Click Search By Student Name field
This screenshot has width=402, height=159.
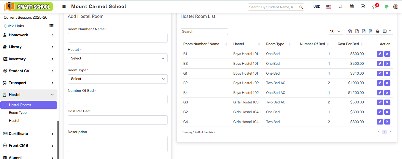272,7
